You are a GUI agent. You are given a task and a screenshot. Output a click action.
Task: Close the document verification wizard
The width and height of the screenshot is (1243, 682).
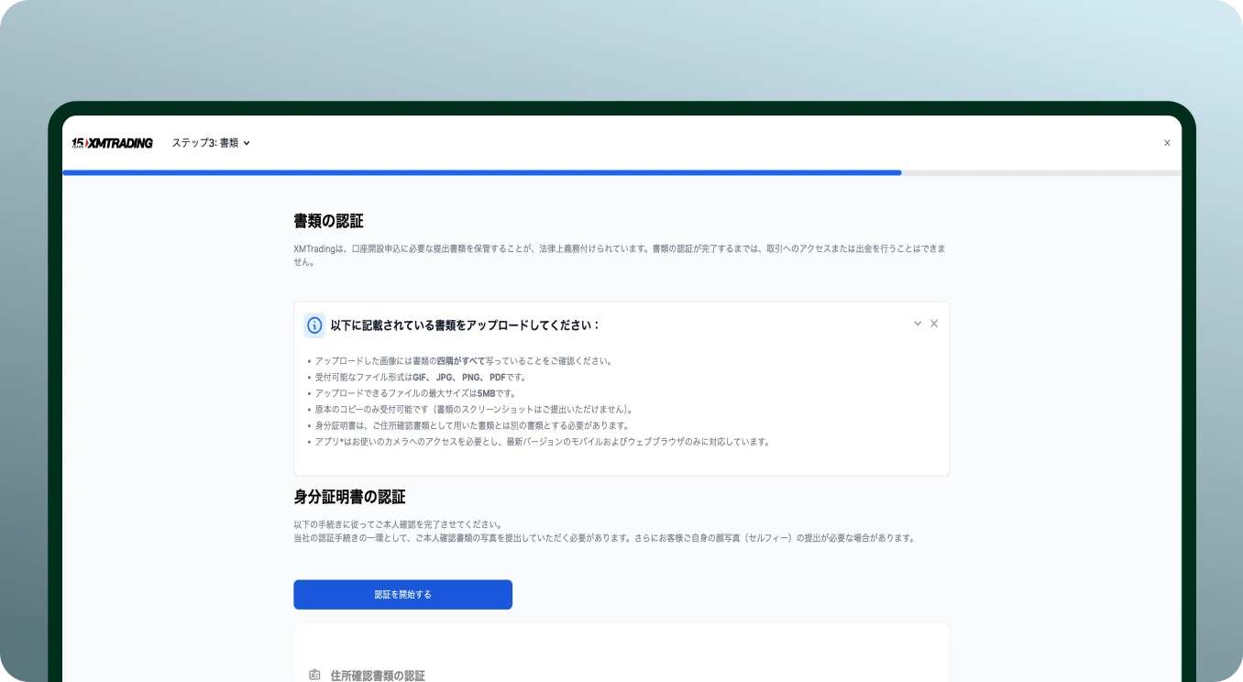[x=1167, y=143]
